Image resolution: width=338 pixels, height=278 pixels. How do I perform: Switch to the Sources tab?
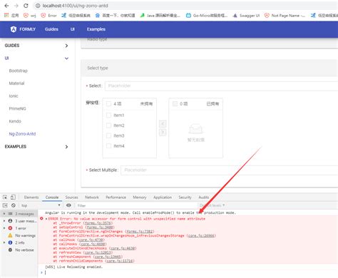(x=71, y=197)
